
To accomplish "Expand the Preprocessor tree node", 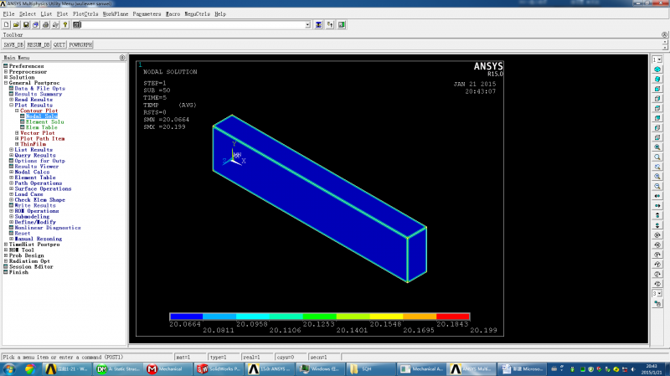I will pyautogui.click(x=6, y=72).
